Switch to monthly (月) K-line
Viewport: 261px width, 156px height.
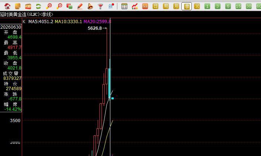176,7
